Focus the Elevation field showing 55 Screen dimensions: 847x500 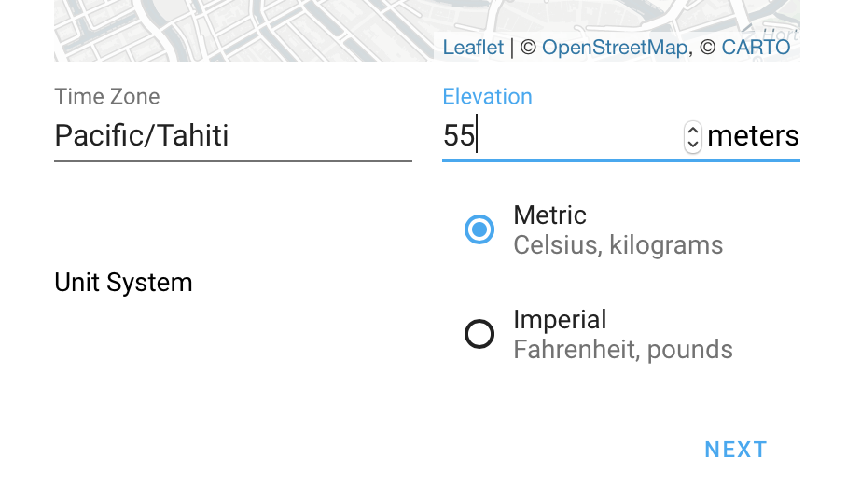(560, 136)
